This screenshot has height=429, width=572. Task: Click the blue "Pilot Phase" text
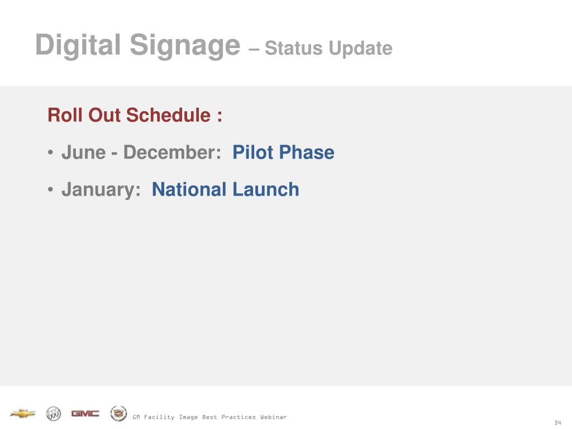pos(283,152)
